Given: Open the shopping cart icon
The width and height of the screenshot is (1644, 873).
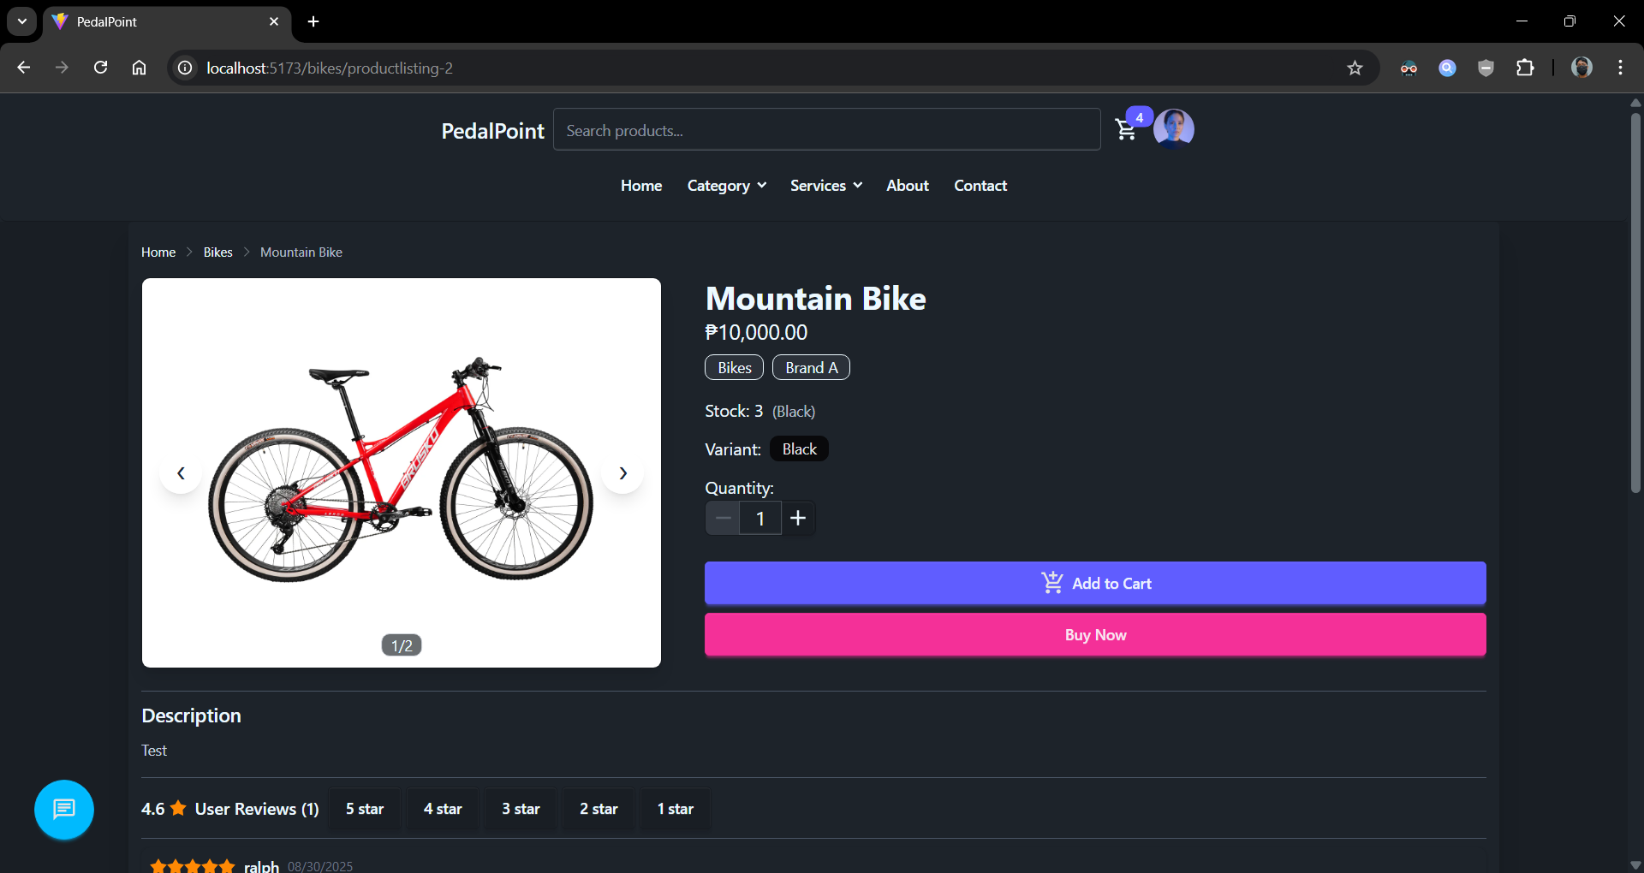Looking at the screenshot, I should click(x=1126, y=129).
